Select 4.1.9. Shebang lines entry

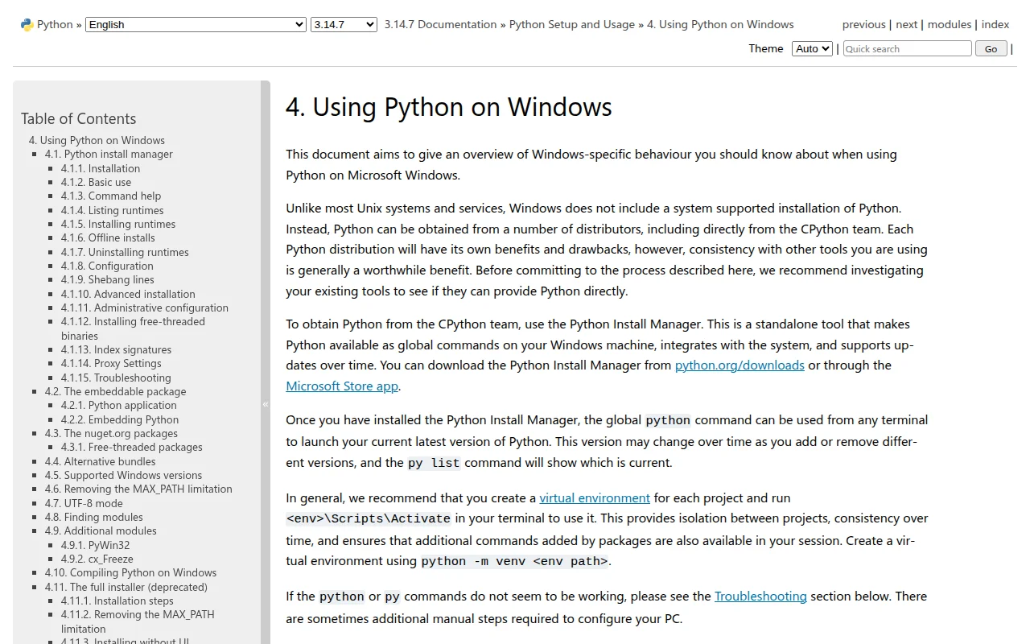click(108, 279)
